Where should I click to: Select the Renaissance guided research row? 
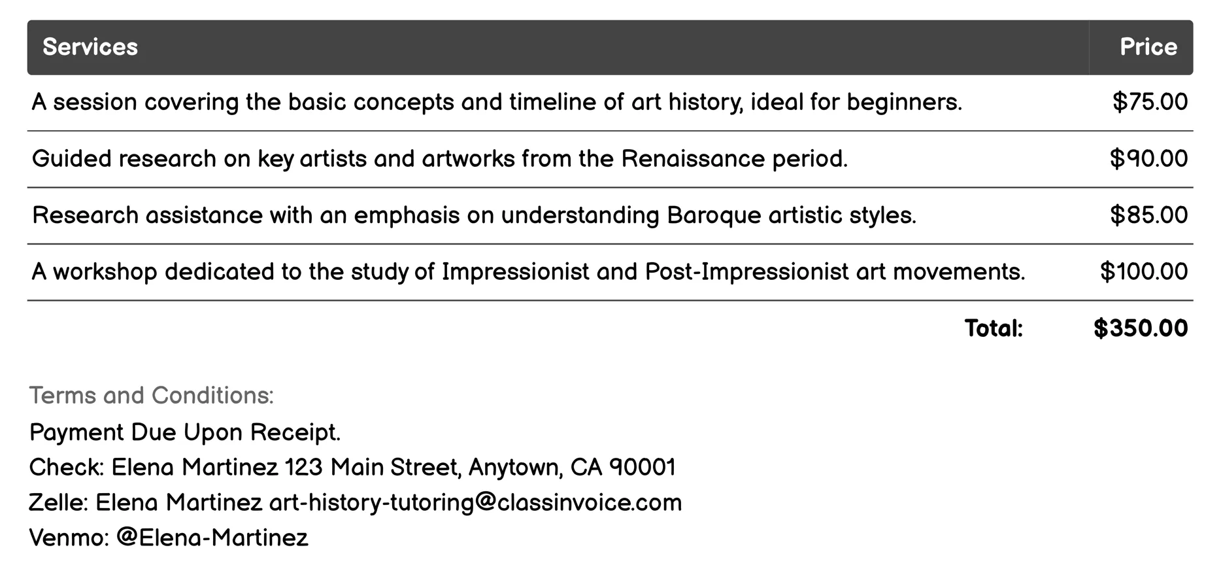(439, 159)
